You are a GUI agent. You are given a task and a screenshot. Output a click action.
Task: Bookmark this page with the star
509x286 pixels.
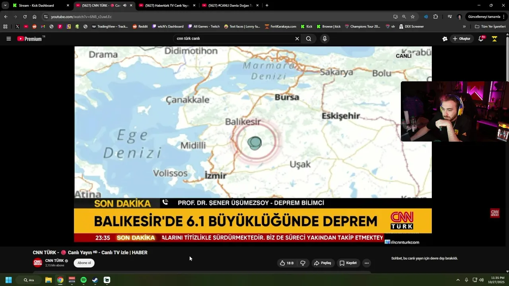click(x=413, y=17)
